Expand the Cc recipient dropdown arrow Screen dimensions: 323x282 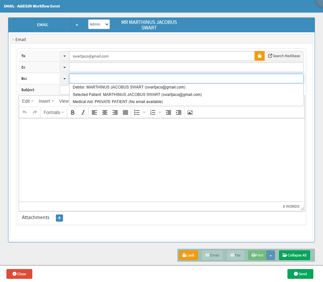[64, 67]
